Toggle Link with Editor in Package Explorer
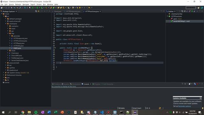 (x=39, y=11)
